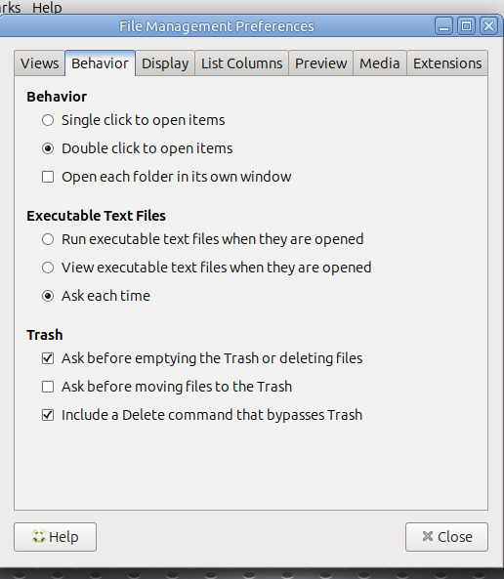The image size is (504, 579).
Task: Click the Help button with lifebuoy icon
Action: coord(55,537)
